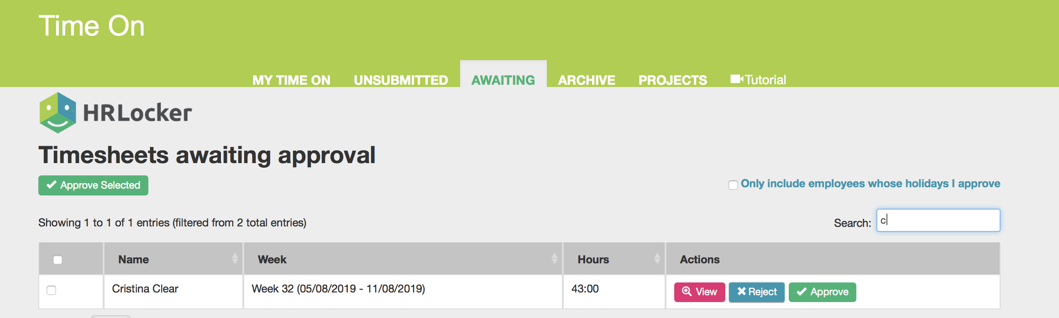Select the Awaiting tab

pyautogui.click(x=503, y=80)
